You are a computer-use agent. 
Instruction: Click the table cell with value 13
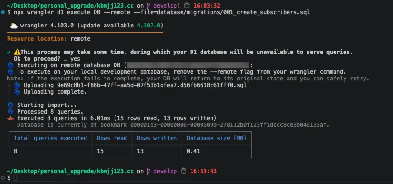point(157,151)
